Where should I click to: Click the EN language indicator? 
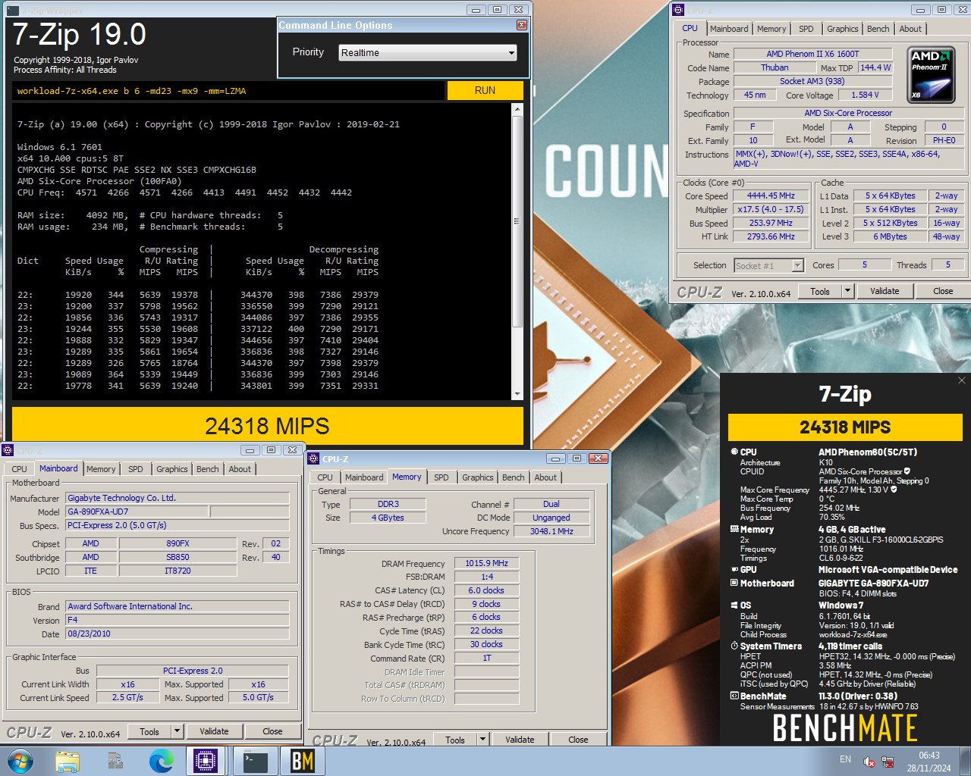click(845, 759)
